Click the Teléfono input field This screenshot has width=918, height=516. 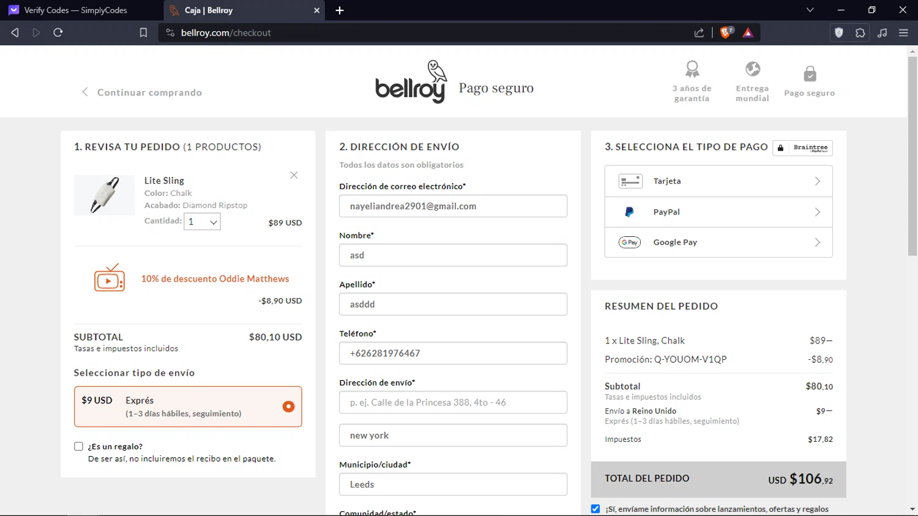click(453, 353)
